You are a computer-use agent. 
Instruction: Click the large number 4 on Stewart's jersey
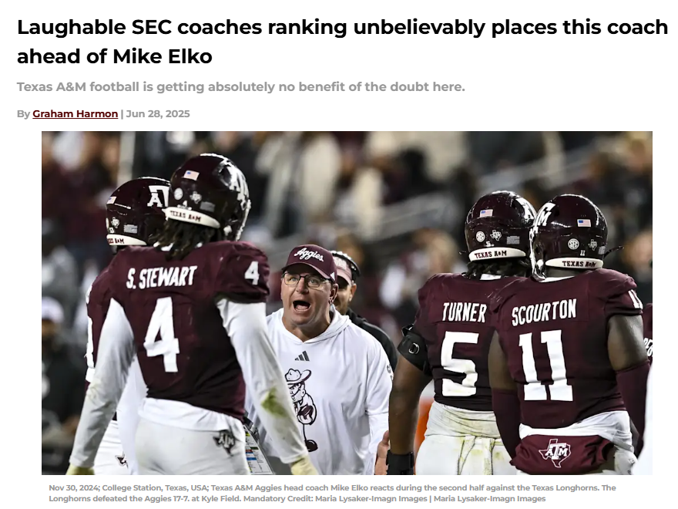pyautogui.click(x=163, y=335)
